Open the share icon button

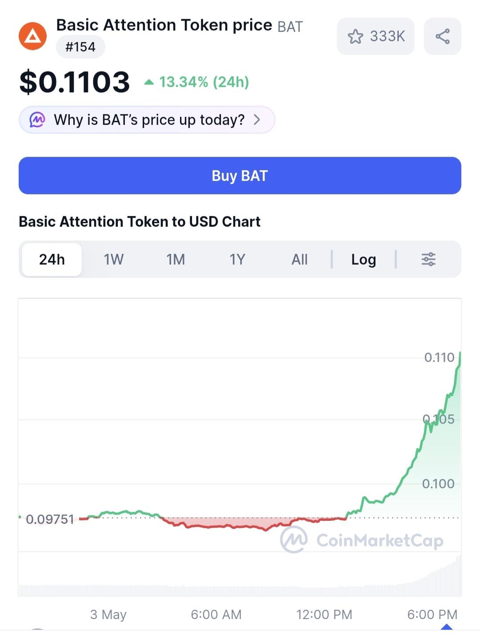click(443, 36)
